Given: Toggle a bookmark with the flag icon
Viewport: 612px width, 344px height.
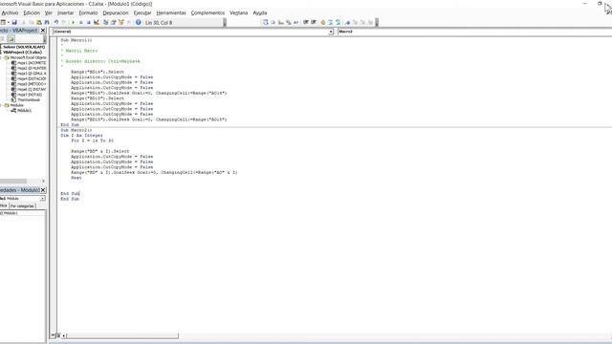Looking at the screenshot, I should tap(347, 23).
